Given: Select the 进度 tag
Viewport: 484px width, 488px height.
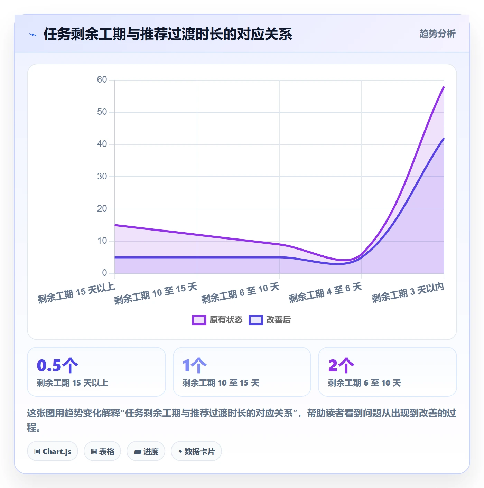Looking at the screenshot, I should pyautogui.click(x=146, y=451).
